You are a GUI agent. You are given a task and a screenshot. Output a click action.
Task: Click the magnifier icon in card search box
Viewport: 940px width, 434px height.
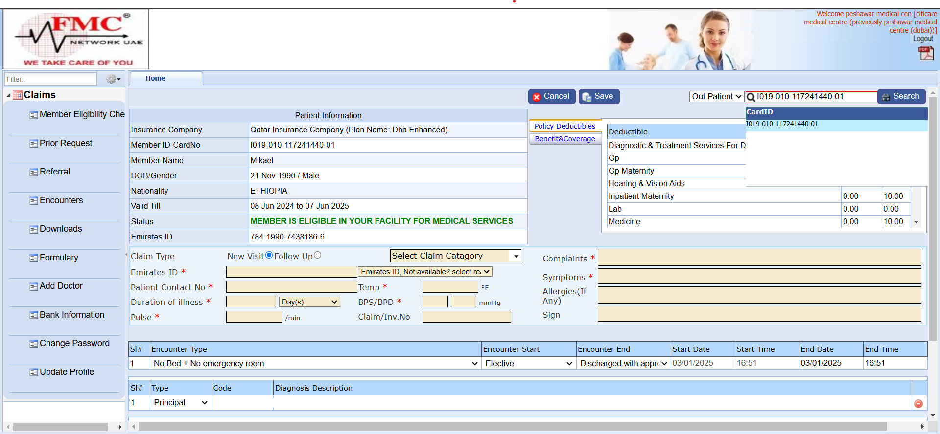[x=751, y=97]
